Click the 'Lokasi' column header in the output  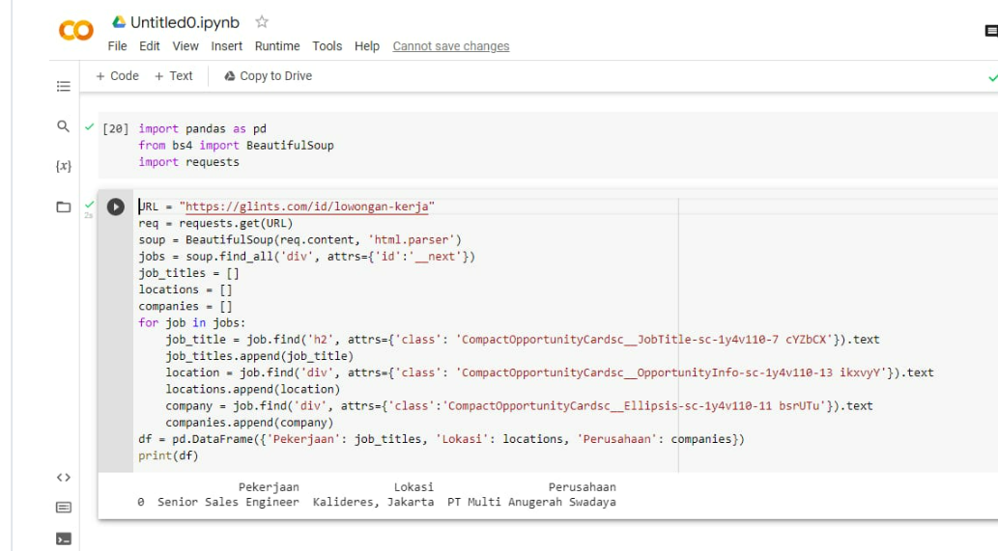click(x=413, y=487)
